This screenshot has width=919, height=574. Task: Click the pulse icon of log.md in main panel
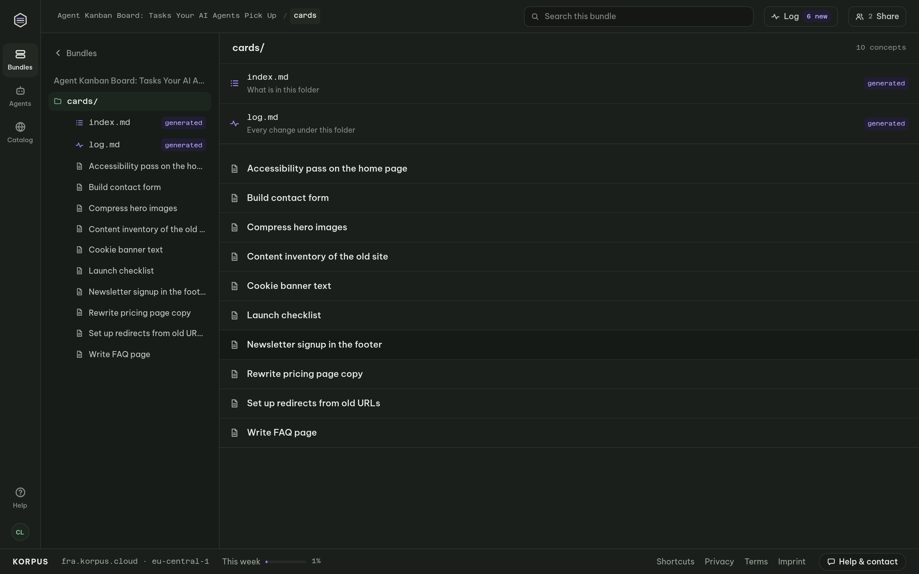234,123
